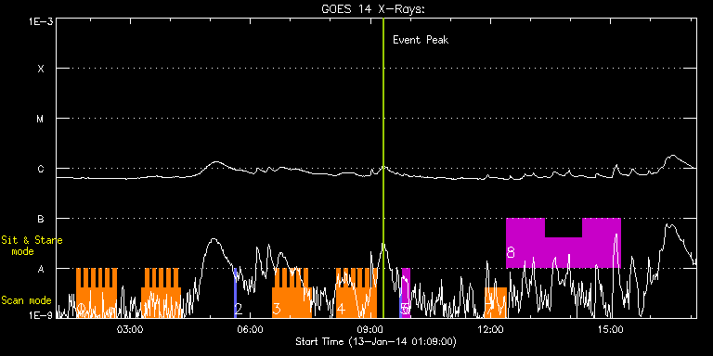The width and height of the screenshot is (713, 356).
Task: Select the small orange block near 12:00
Action: pos(496,302)
